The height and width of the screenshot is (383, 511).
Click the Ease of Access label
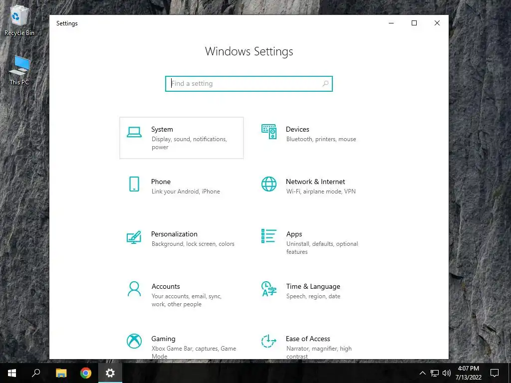click(308, 339)
